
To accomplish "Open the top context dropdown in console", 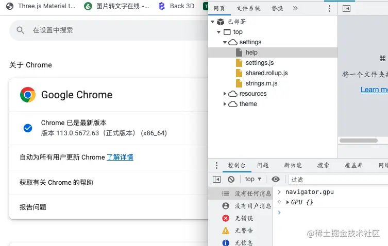I will coord(253,179).
